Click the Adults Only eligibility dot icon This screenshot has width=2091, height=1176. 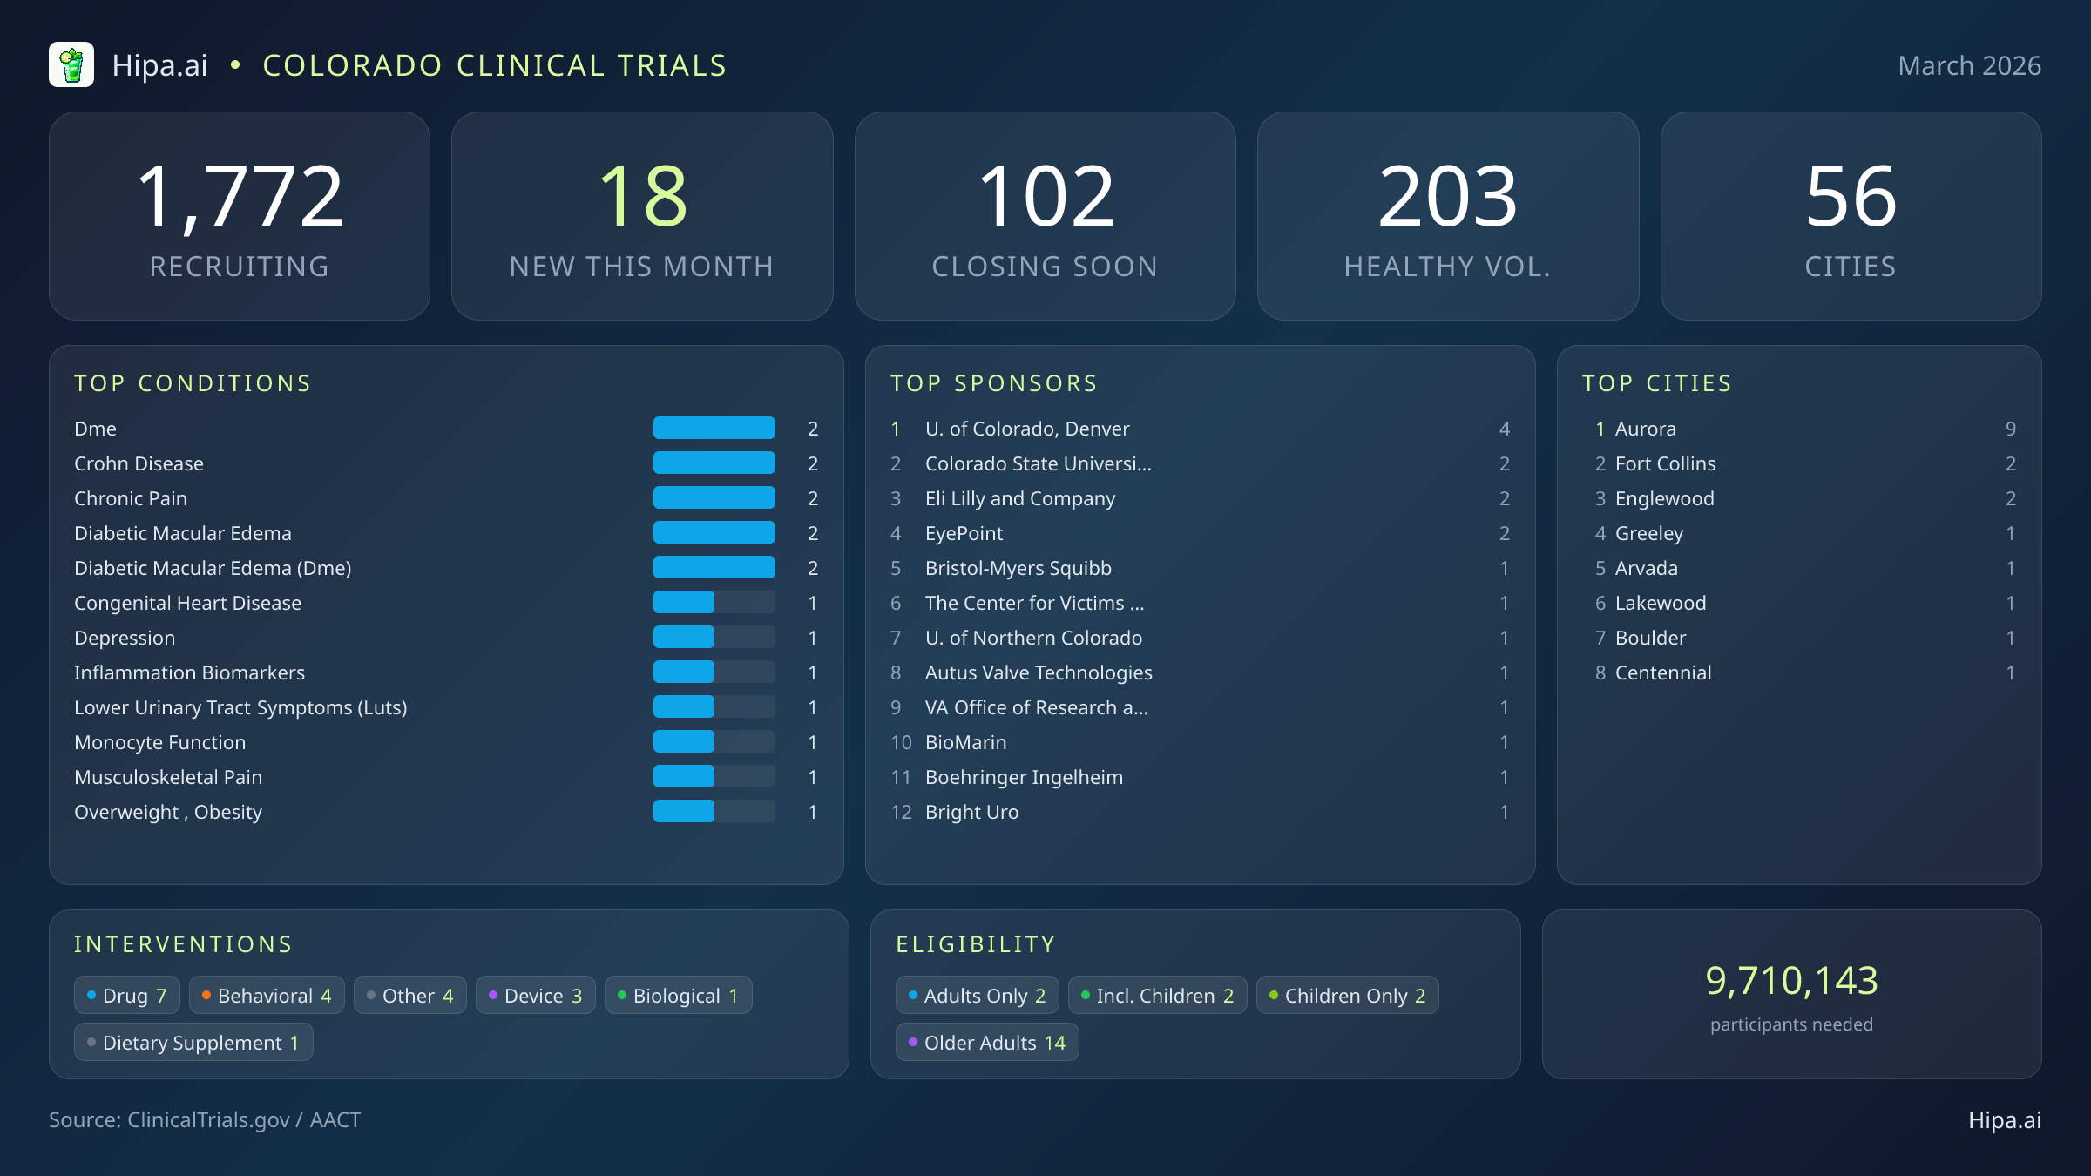point(912,994)
